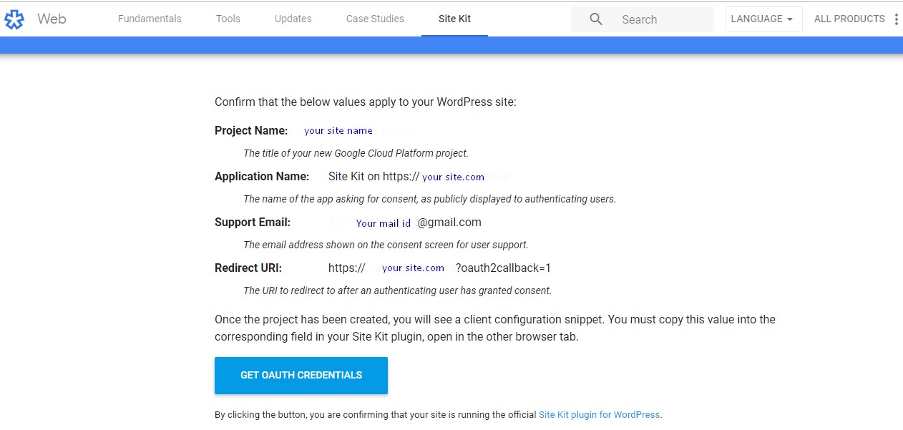The height and width of the screenshot is (430, 903).
Task: Open the LANGUAGE selector dropdown
Action: tap(763, 19)
